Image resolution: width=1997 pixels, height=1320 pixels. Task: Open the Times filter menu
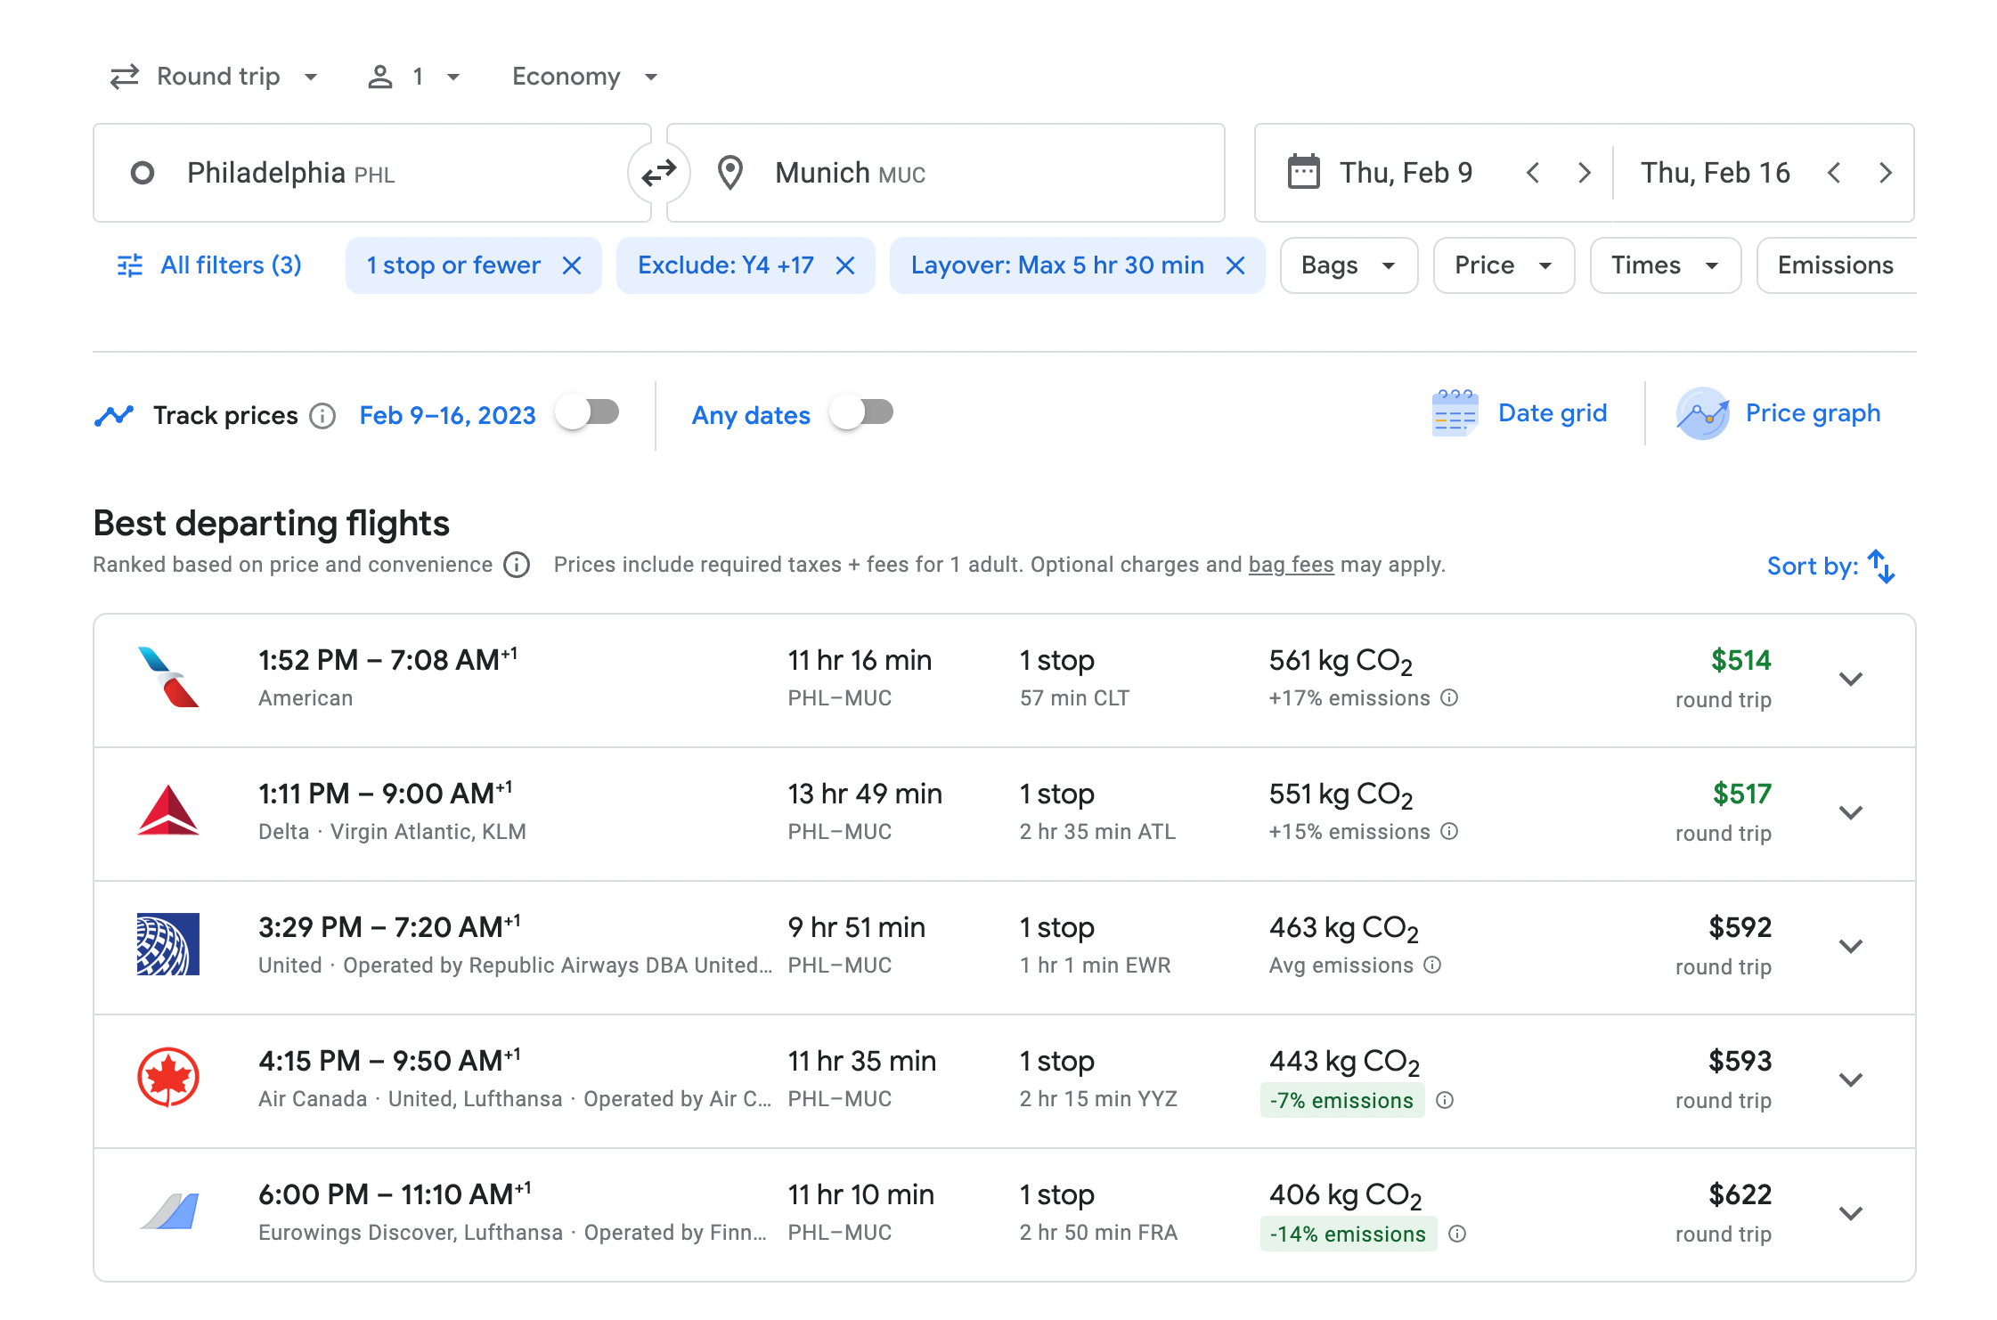coord(1664,265)
